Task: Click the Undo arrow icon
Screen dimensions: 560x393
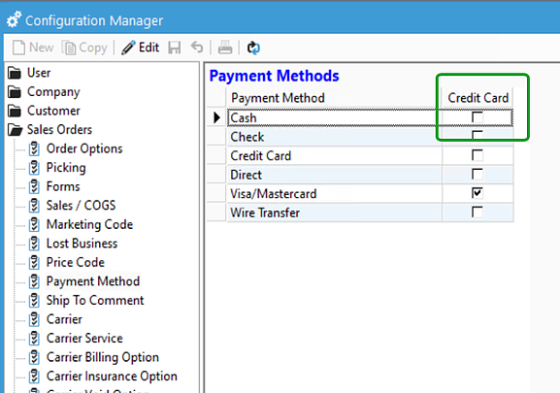Action: pos(197,48)
